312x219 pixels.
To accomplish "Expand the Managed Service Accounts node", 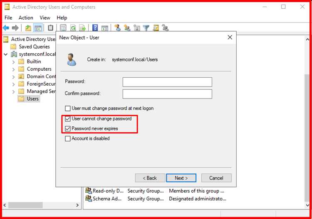I will pos(13,91).
